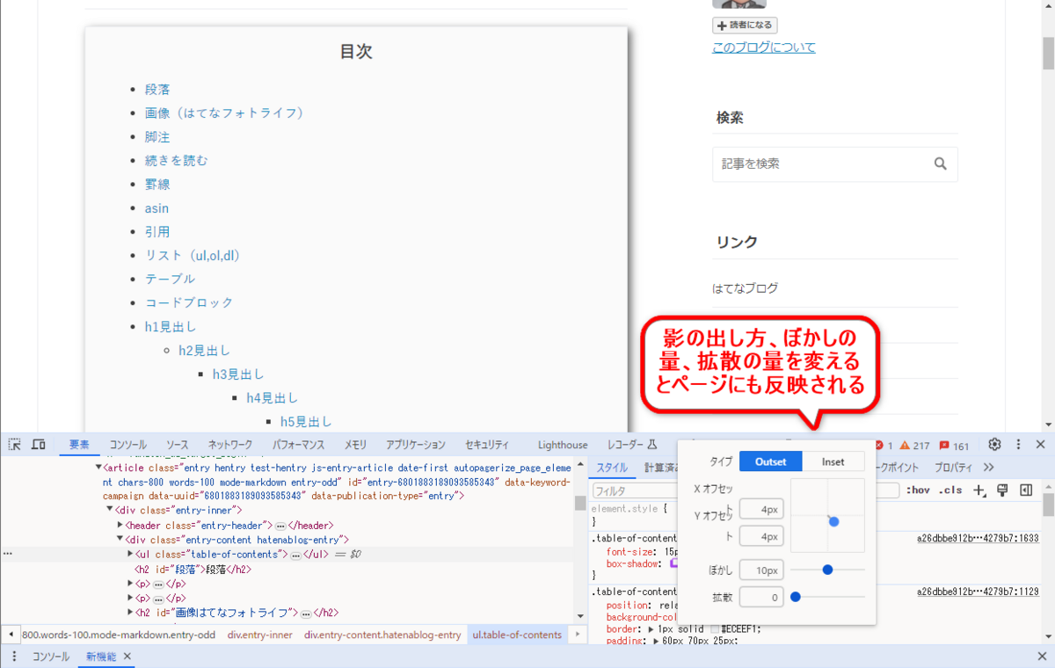Collapse the div entry-content node
The height and width of the screenshot is (668, 1055).
pos(120,540)
